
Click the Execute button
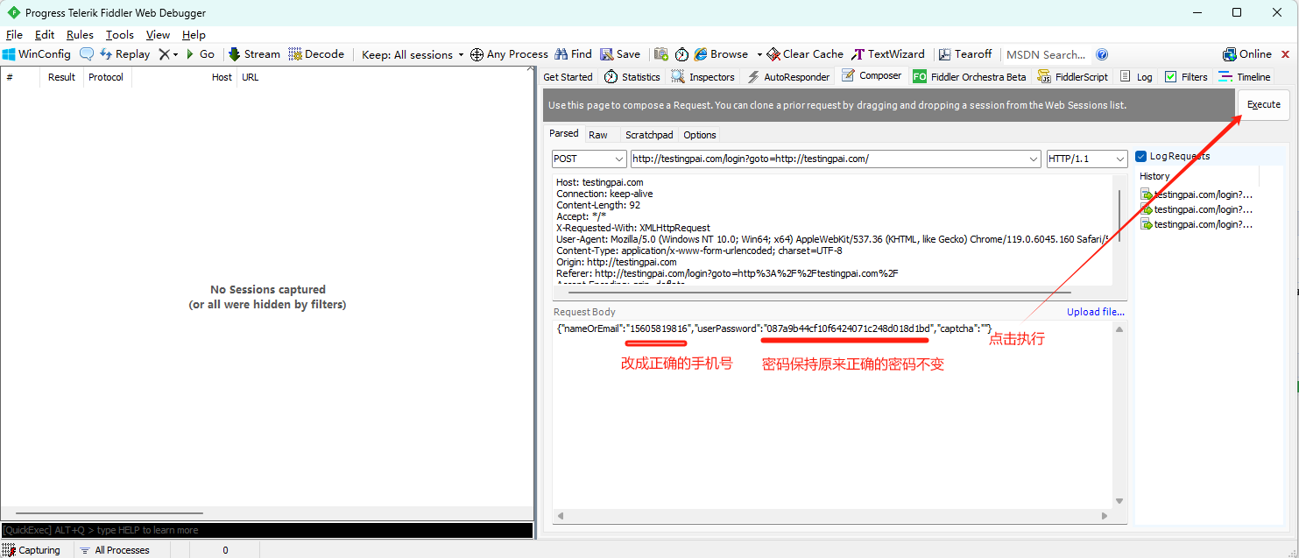[1263, 104]
